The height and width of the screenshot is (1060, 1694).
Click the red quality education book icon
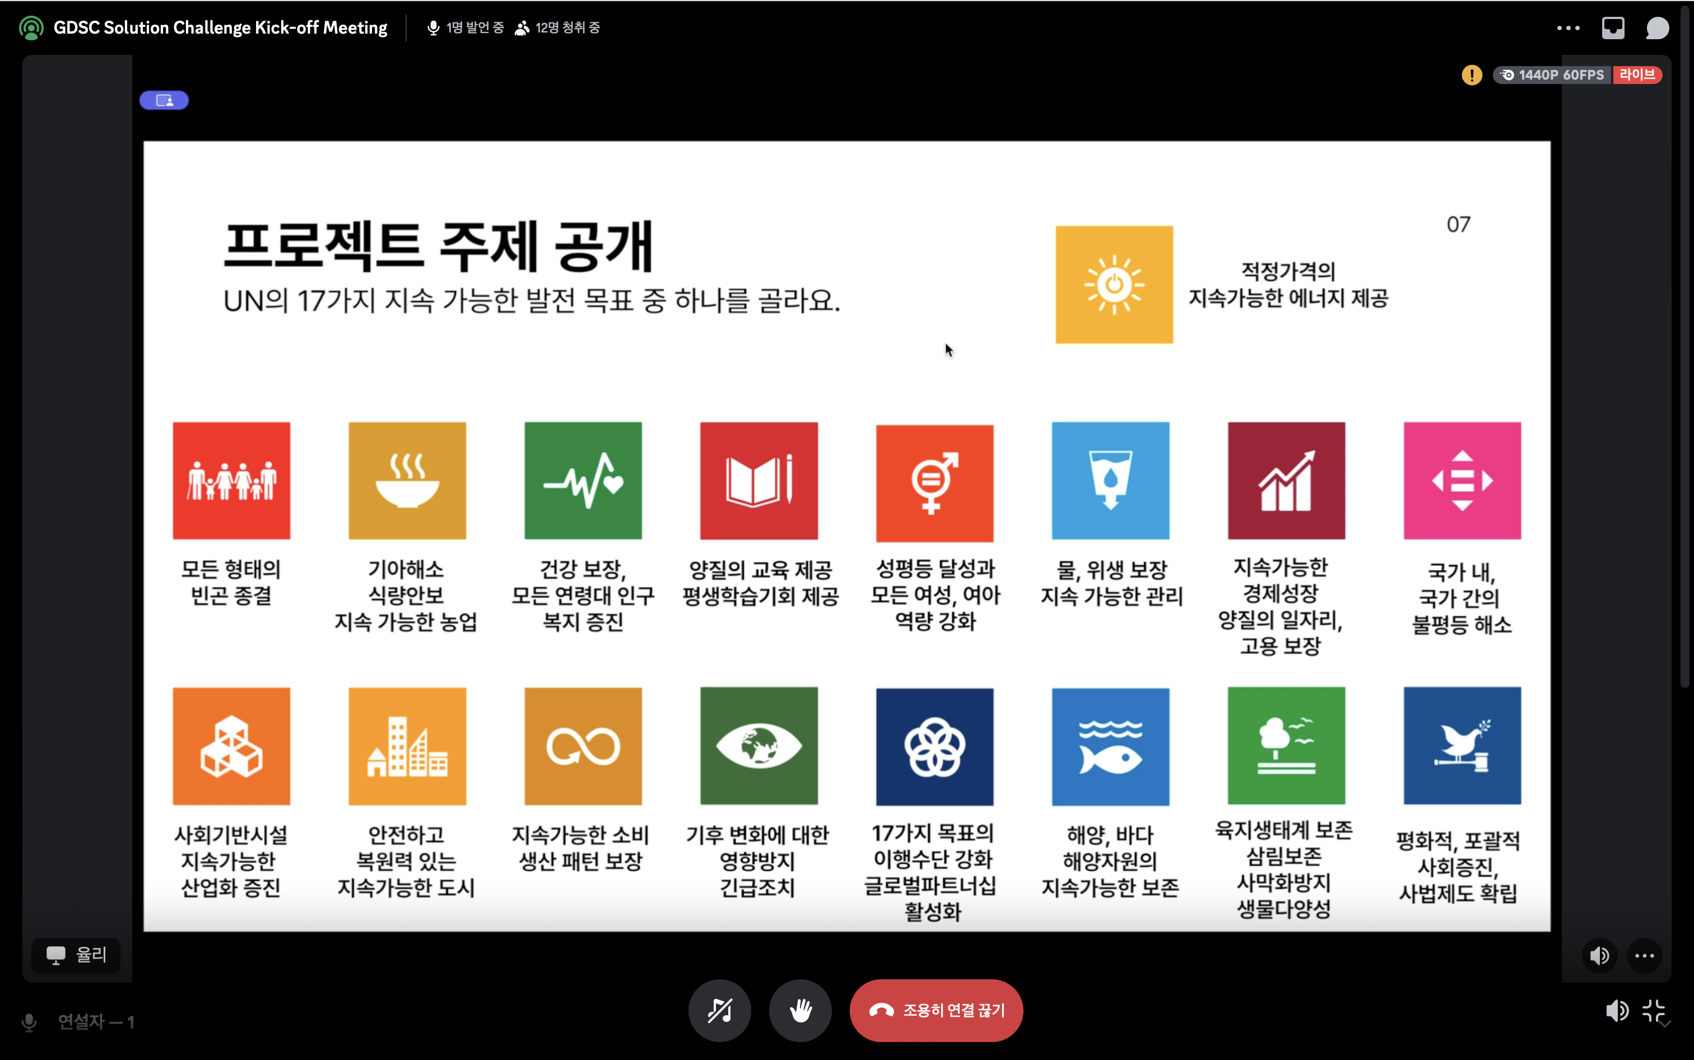point(759,480)
